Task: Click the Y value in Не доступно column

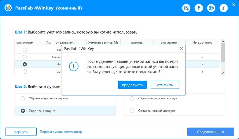Action: [x=202, y=71]
